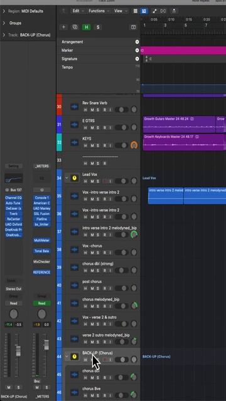Click the green knob on chorus melodyned_bip track

click(x=134, y=306)
